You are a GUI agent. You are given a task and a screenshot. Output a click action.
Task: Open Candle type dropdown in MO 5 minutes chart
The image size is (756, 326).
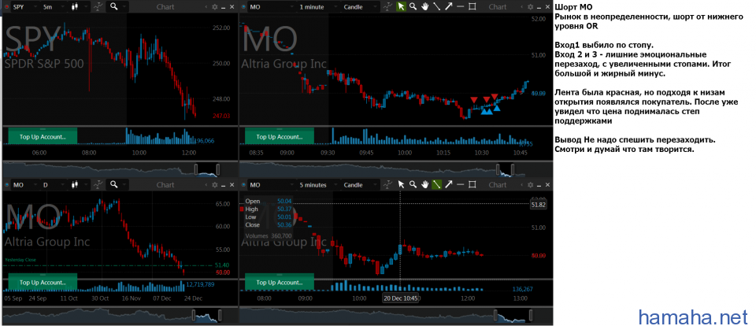pyautogui.click(x=360, y=185)
